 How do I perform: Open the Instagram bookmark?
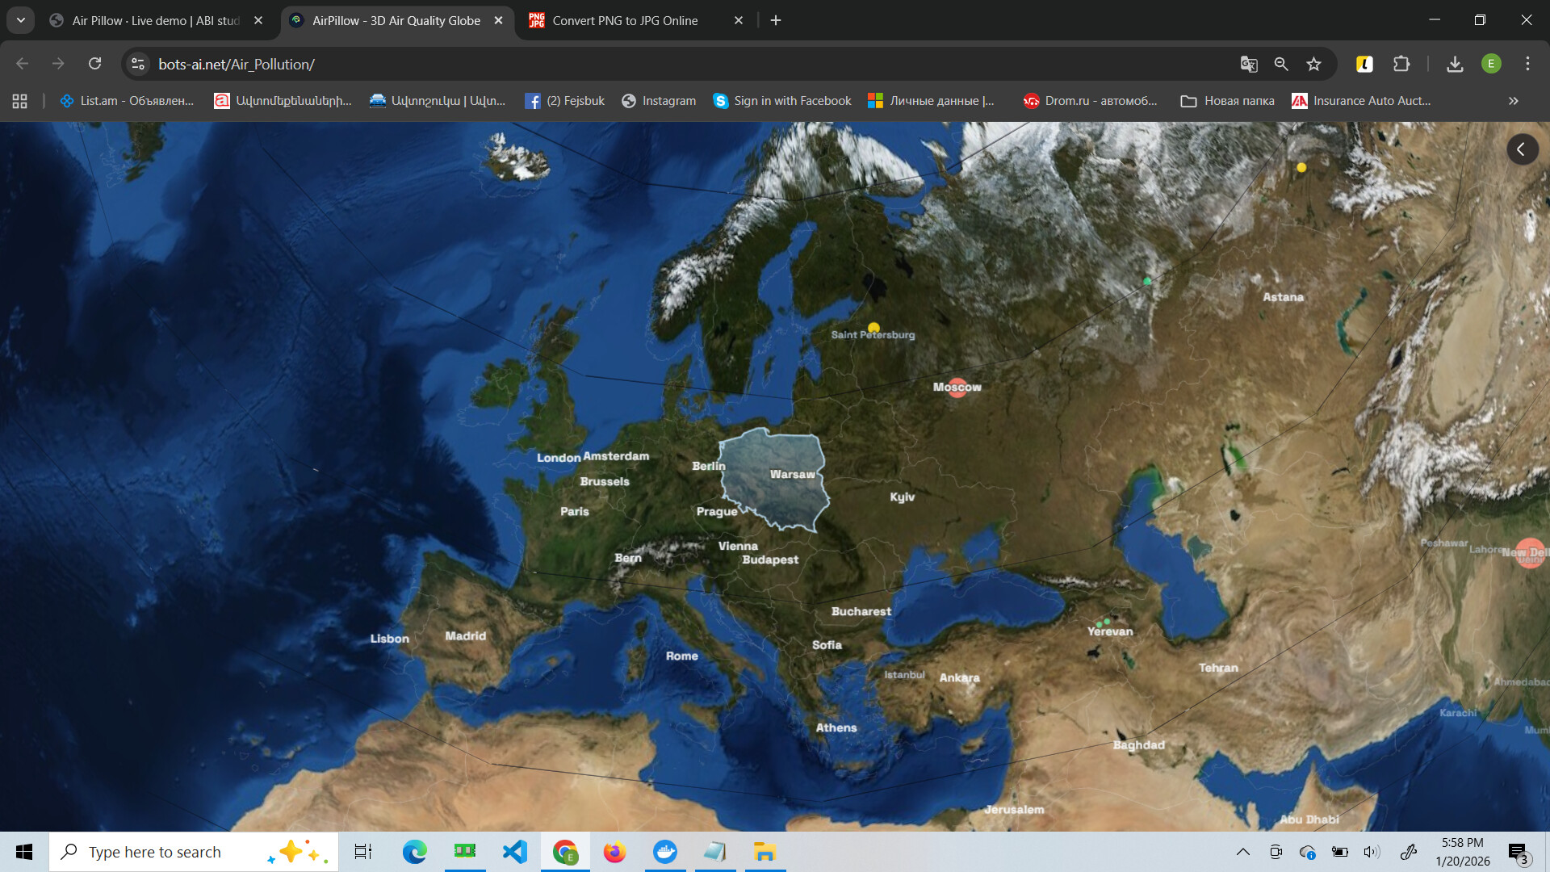click(x=659, y=101)
